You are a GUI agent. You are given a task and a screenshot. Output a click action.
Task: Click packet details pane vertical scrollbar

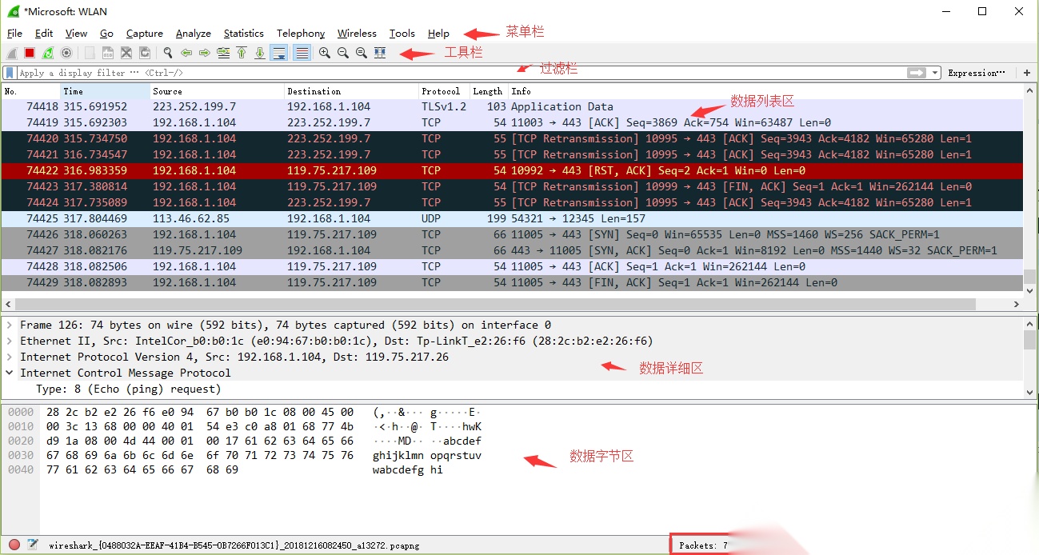[1029, 340]
